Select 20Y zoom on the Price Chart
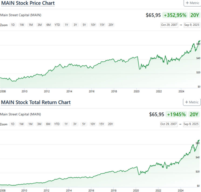This screenshot has width=201, height=192. 111,25
